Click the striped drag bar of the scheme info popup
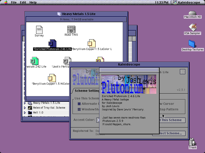This screenshot has height=153, width=205. tap(129, 70)
